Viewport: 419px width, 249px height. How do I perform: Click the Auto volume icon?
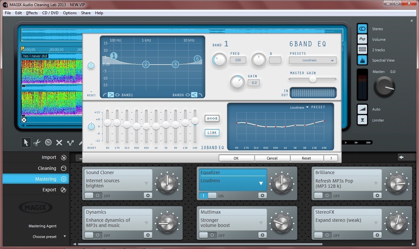tap(362, 109)
